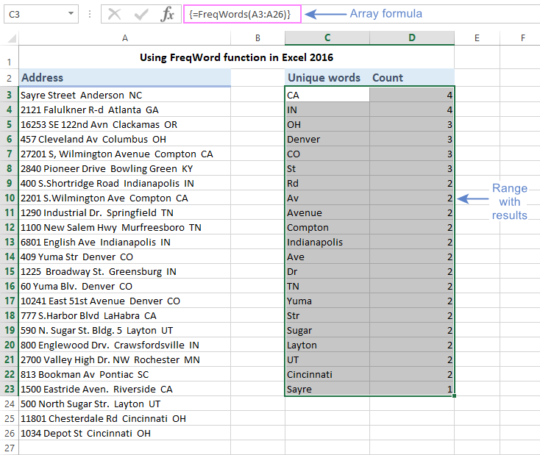Select cell '11801 Chesterdale Rd Cincinnati OH'

124,418
